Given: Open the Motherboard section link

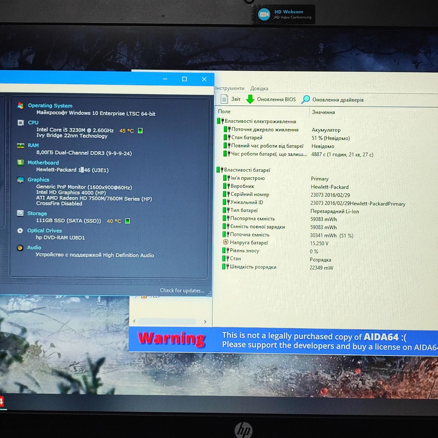Looking at the screenshot, I should 43,163.
